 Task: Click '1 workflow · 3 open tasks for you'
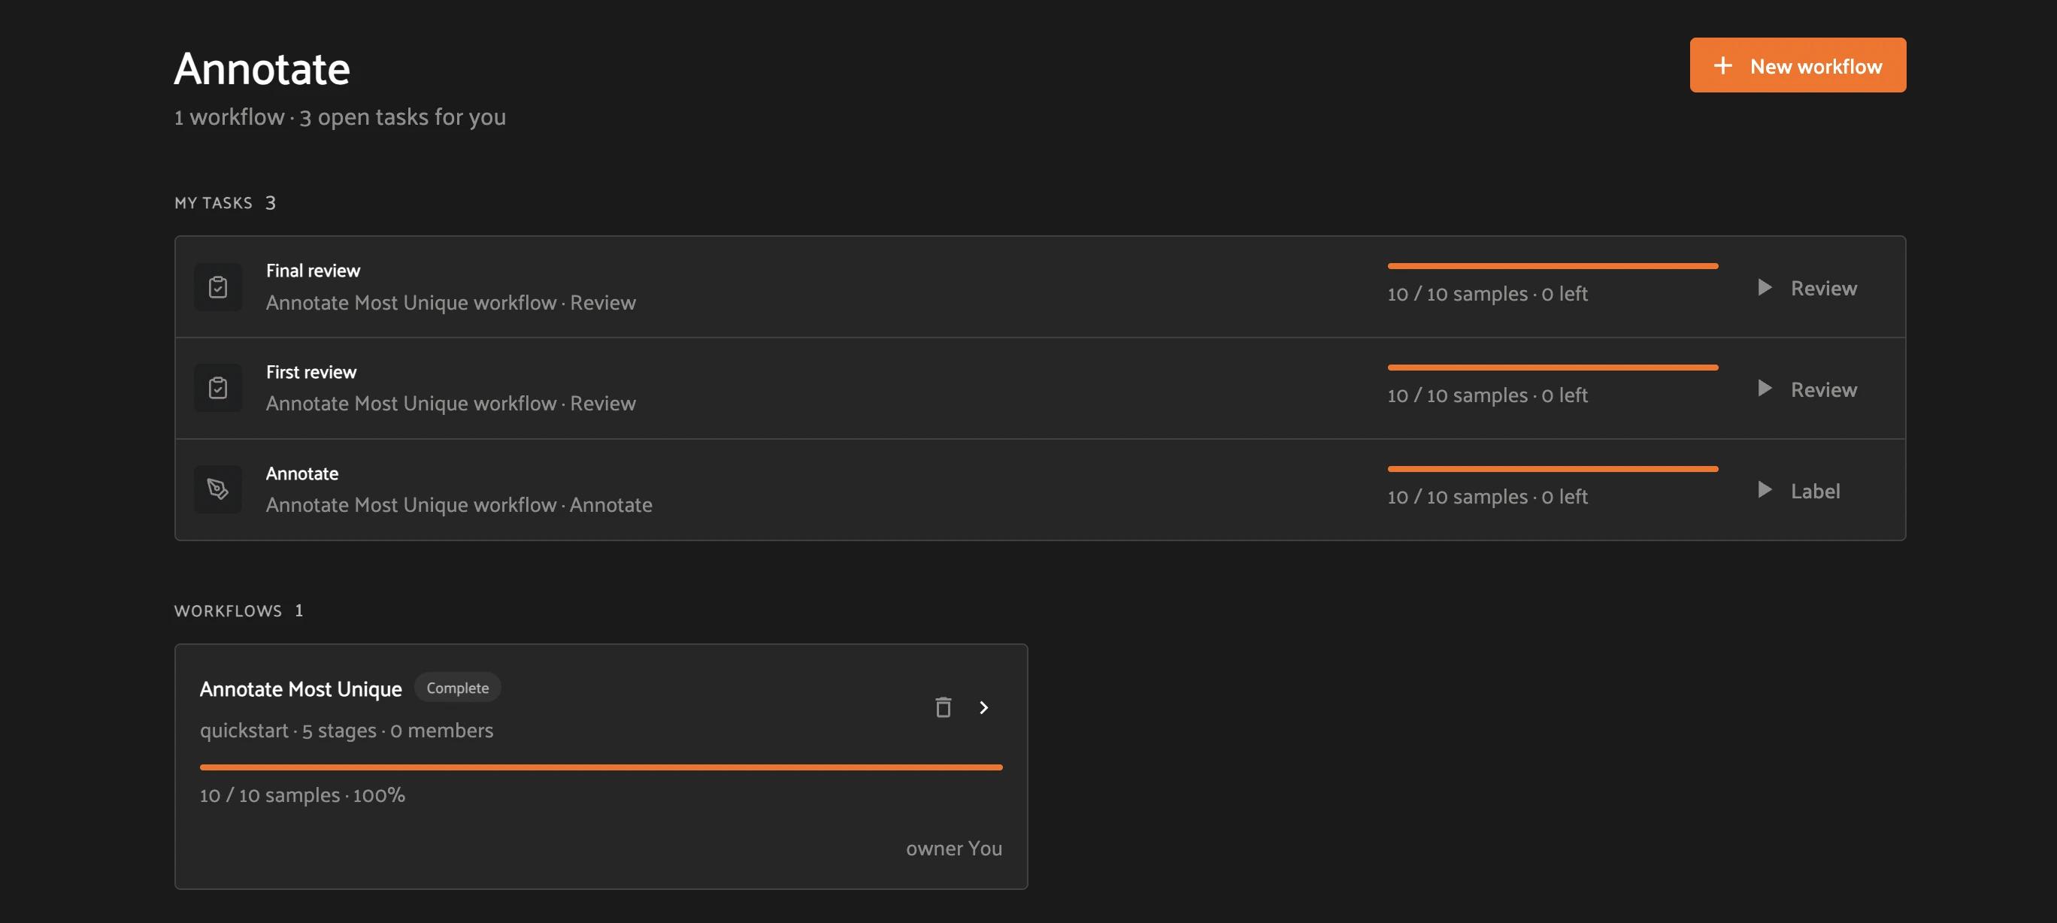pyautogui.click(x=339, y=117)
